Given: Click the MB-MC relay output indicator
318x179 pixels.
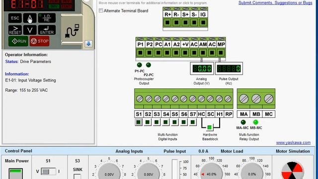Looking at the screenshot, I should (255, 122).
